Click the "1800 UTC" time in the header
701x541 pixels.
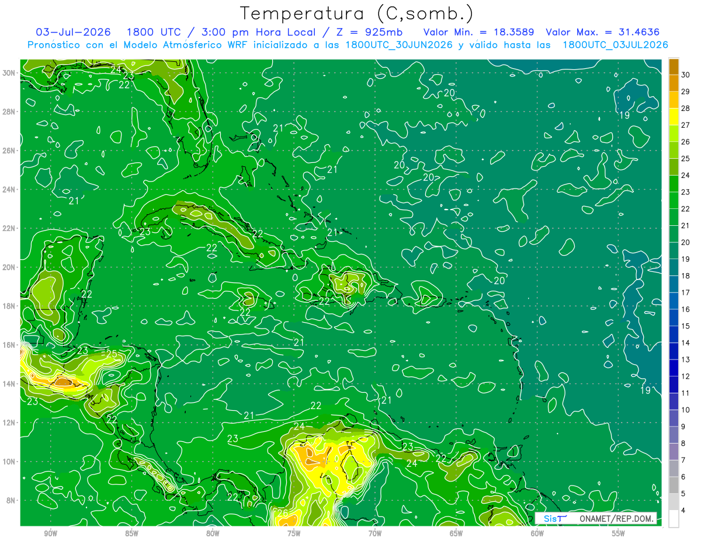[x=152, y=32]
